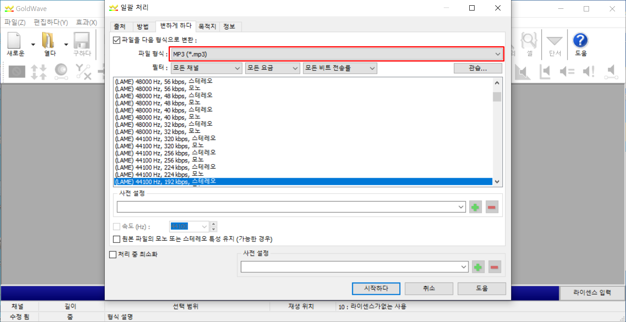Click the format list scrollbar up arrow
Viewport: 626px width, 322px height.
497,82
